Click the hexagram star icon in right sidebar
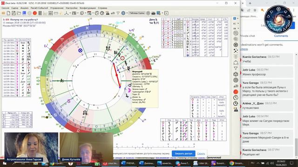Image resolution: width=298 pixels, height=167 pixels. pyautogui.click(x=236, y=74)
